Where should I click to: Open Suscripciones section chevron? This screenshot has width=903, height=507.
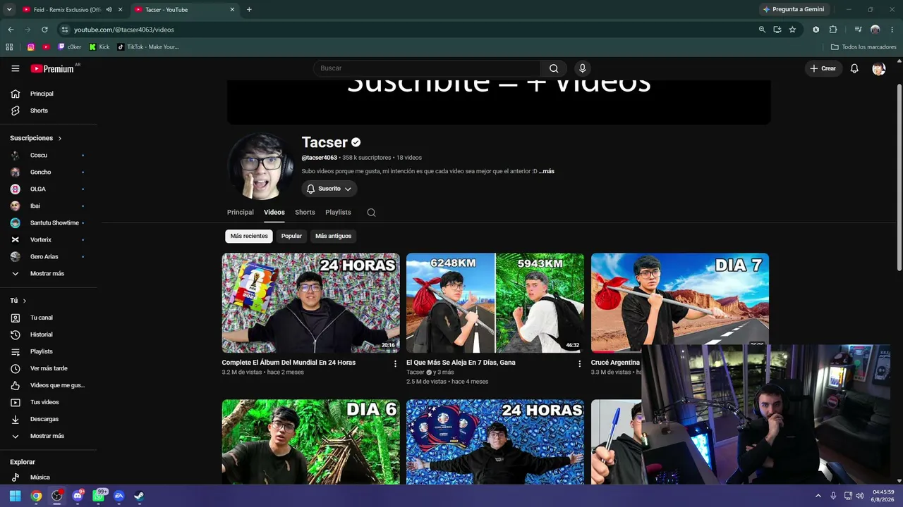pyautogui.click(x=60, y=139)
